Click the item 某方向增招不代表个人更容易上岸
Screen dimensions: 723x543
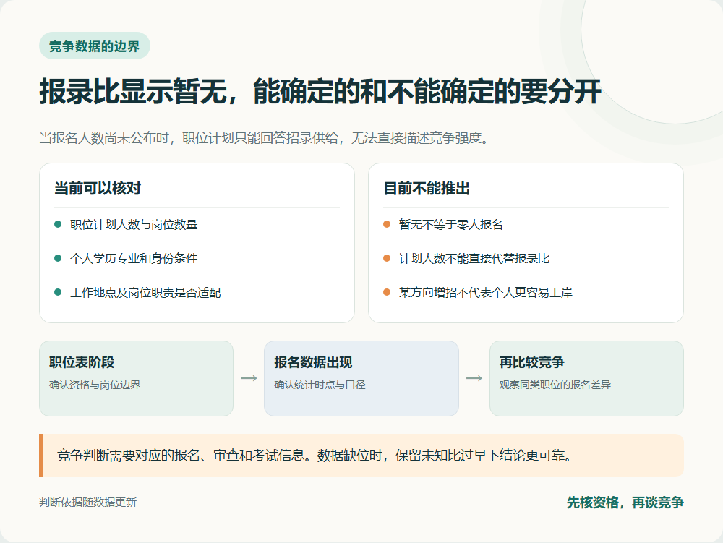pyautogui.click(x=486, y=292)
